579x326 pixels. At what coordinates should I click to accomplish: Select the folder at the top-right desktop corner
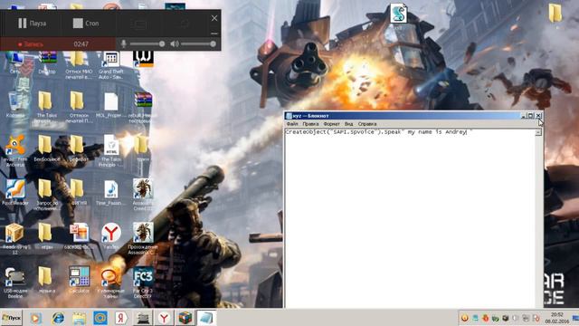pos(555,13)
